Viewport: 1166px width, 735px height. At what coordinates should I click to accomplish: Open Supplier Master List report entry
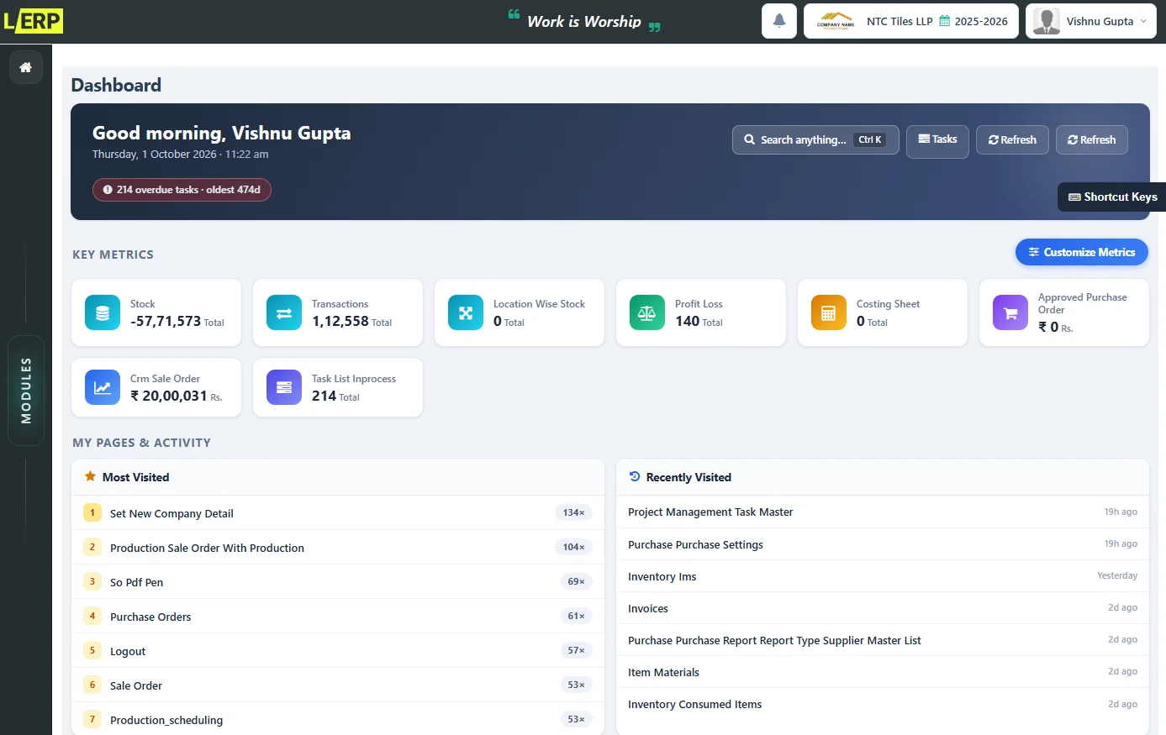(883, 640)
